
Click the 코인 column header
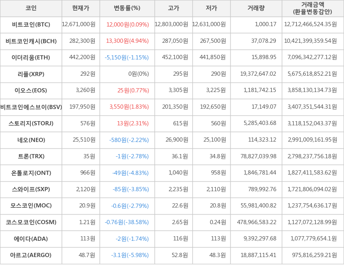31,8
